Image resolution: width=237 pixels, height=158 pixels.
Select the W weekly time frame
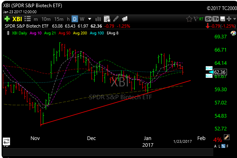click(x=82, y=19)
